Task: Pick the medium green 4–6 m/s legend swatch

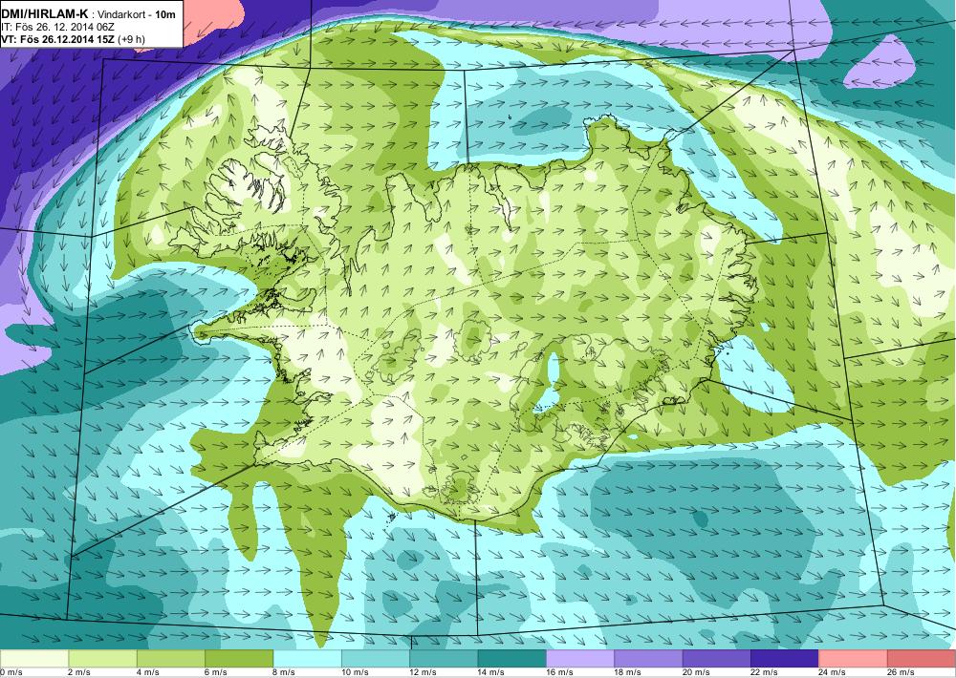Action: click(171, 658)
